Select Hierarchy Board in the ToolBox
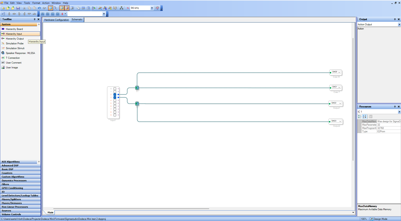The height and width of the screenshot is (221, 401). pyautogui.click(x=14, y=29)
